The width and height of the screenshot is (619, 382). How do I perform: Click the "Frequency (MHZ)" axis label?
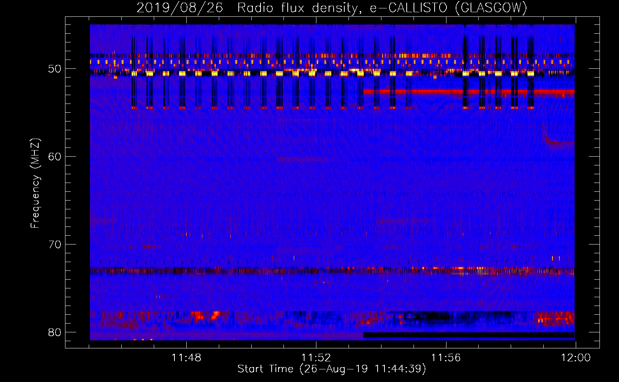[x=35, y=183]
